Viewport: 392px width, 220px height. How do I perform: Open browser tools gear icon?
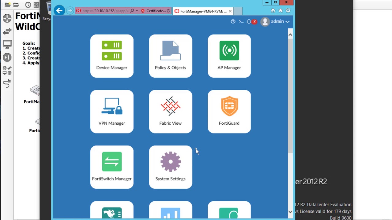click(288, 11)
